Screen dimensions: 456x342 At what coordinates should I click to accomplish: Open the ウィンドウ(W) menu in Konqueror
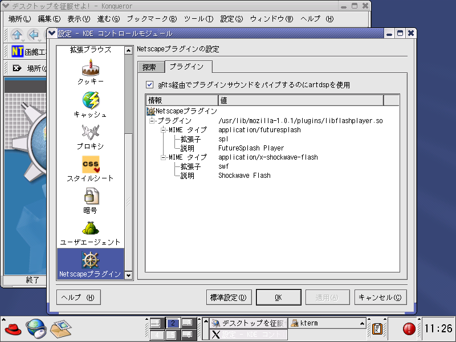click(x=272, y=19)
